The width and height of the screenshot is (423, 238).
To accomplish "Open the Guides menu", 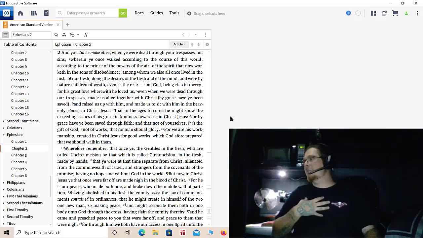I will [x=157, y=13].
